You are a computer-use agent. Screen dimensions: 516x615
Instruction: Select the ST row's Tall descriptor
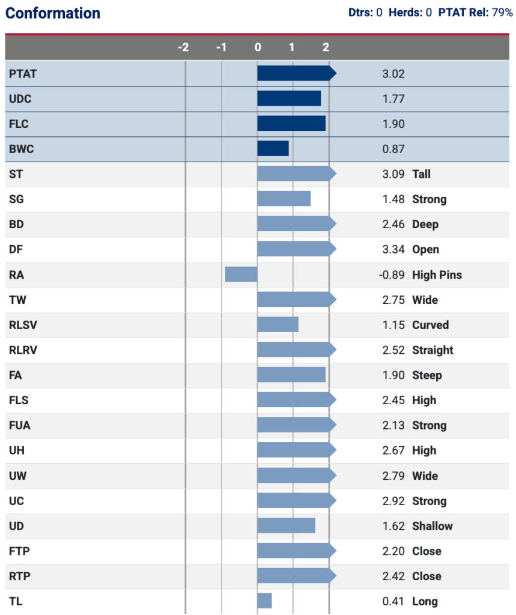421,174
